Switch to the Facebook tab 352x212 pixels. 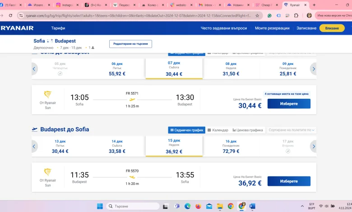(11, 5)
